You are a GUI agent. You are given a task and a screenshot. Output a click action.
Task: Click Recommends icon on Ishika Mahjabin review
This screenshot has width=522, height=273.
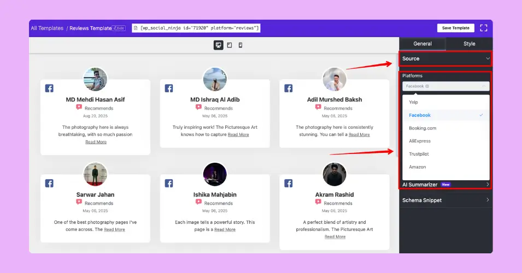(198, 202)
